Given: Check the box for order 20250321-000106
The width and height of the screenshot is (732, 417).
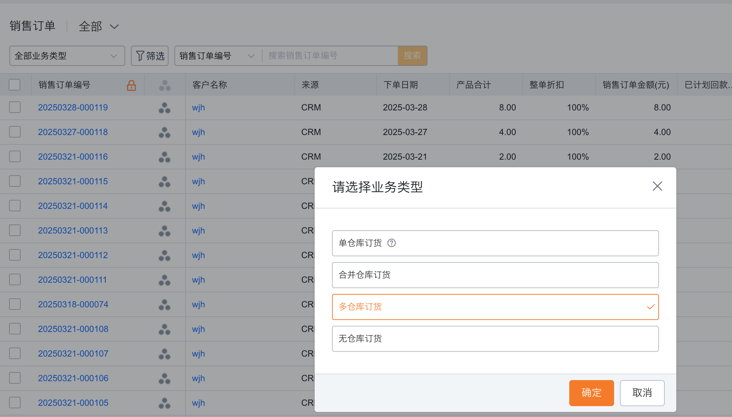Looking at the screenshot, I should click(15, 378).
